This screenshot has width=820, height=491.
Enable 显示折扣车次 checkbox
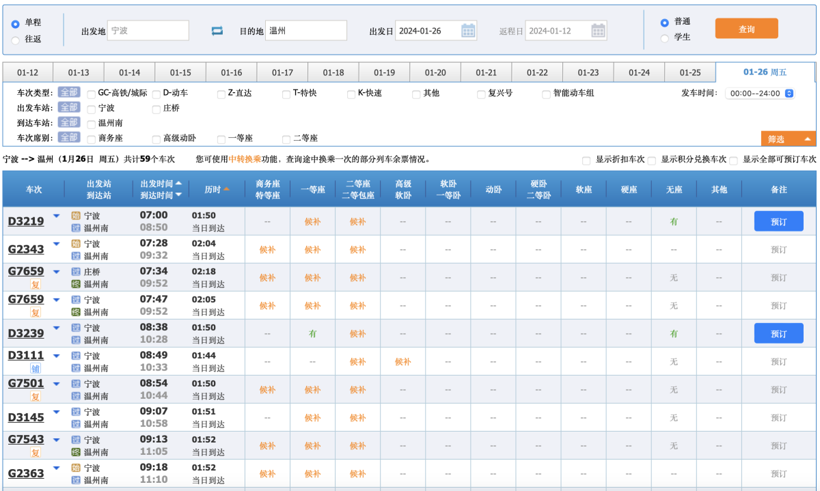[x=586, y=160]
